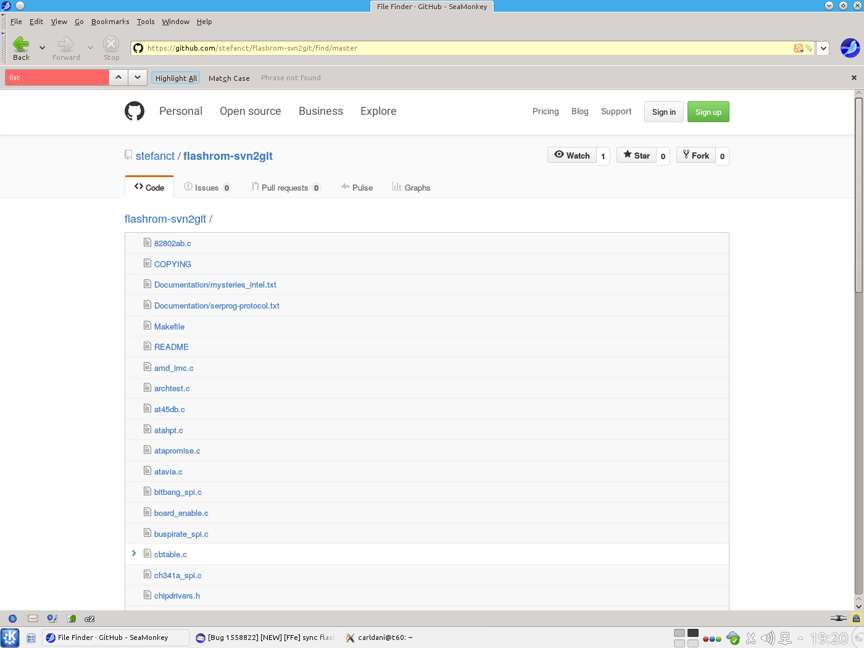Click the repository book icon beside stefanct

(128, 155)
